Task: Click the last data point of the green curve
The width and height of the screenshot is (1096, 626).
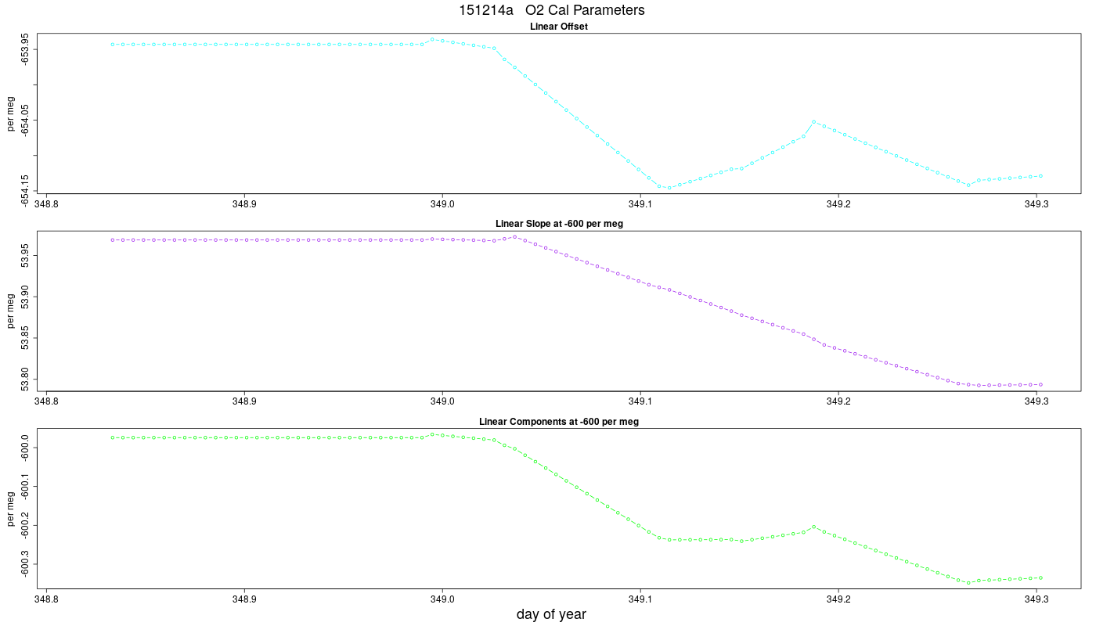Action: coord(1040,577)
